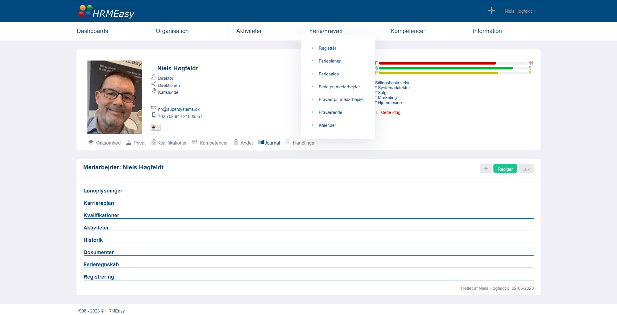617x315 pixels.
Task: Click the green S progress bar
Action: pos(446,68)
